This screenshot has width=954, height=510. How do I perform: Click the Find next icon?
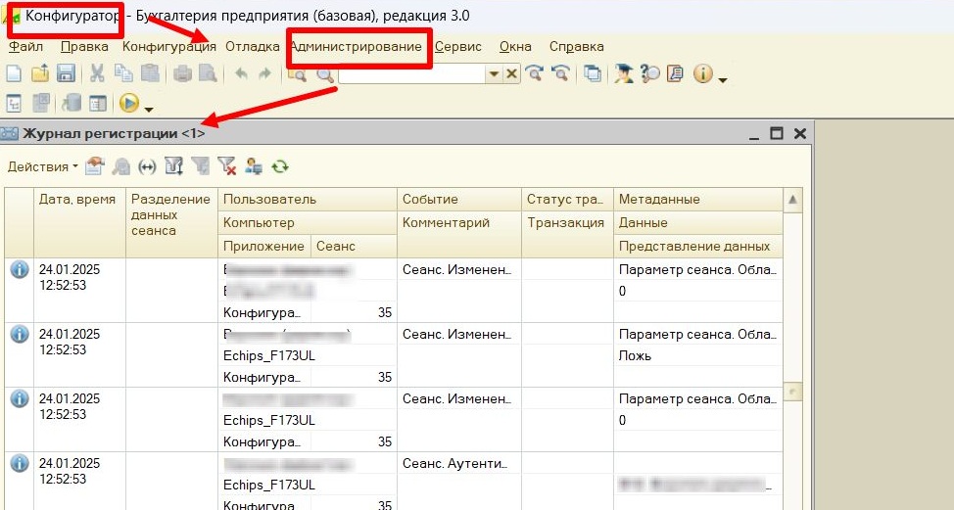tap(535, 74)
